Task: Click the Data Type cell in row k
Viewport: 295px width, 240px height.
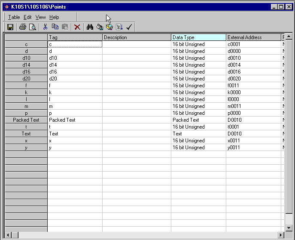Action: 199,92
